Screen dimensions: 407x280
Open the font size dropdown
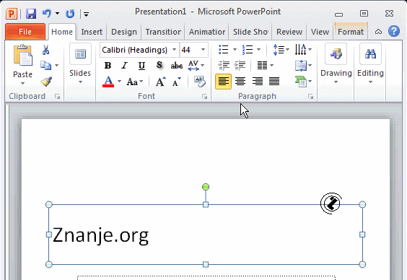click(203, 50)
